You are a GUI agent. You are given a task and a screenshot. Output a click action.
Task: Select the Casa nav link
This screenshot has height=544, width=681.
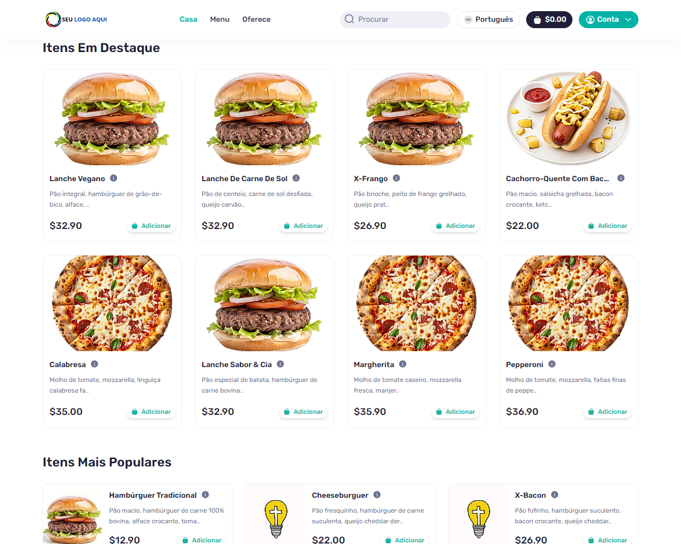click(x=188, y=19)
